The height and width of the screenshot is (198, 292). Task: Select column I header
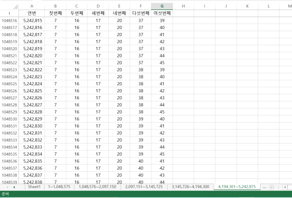204,6
